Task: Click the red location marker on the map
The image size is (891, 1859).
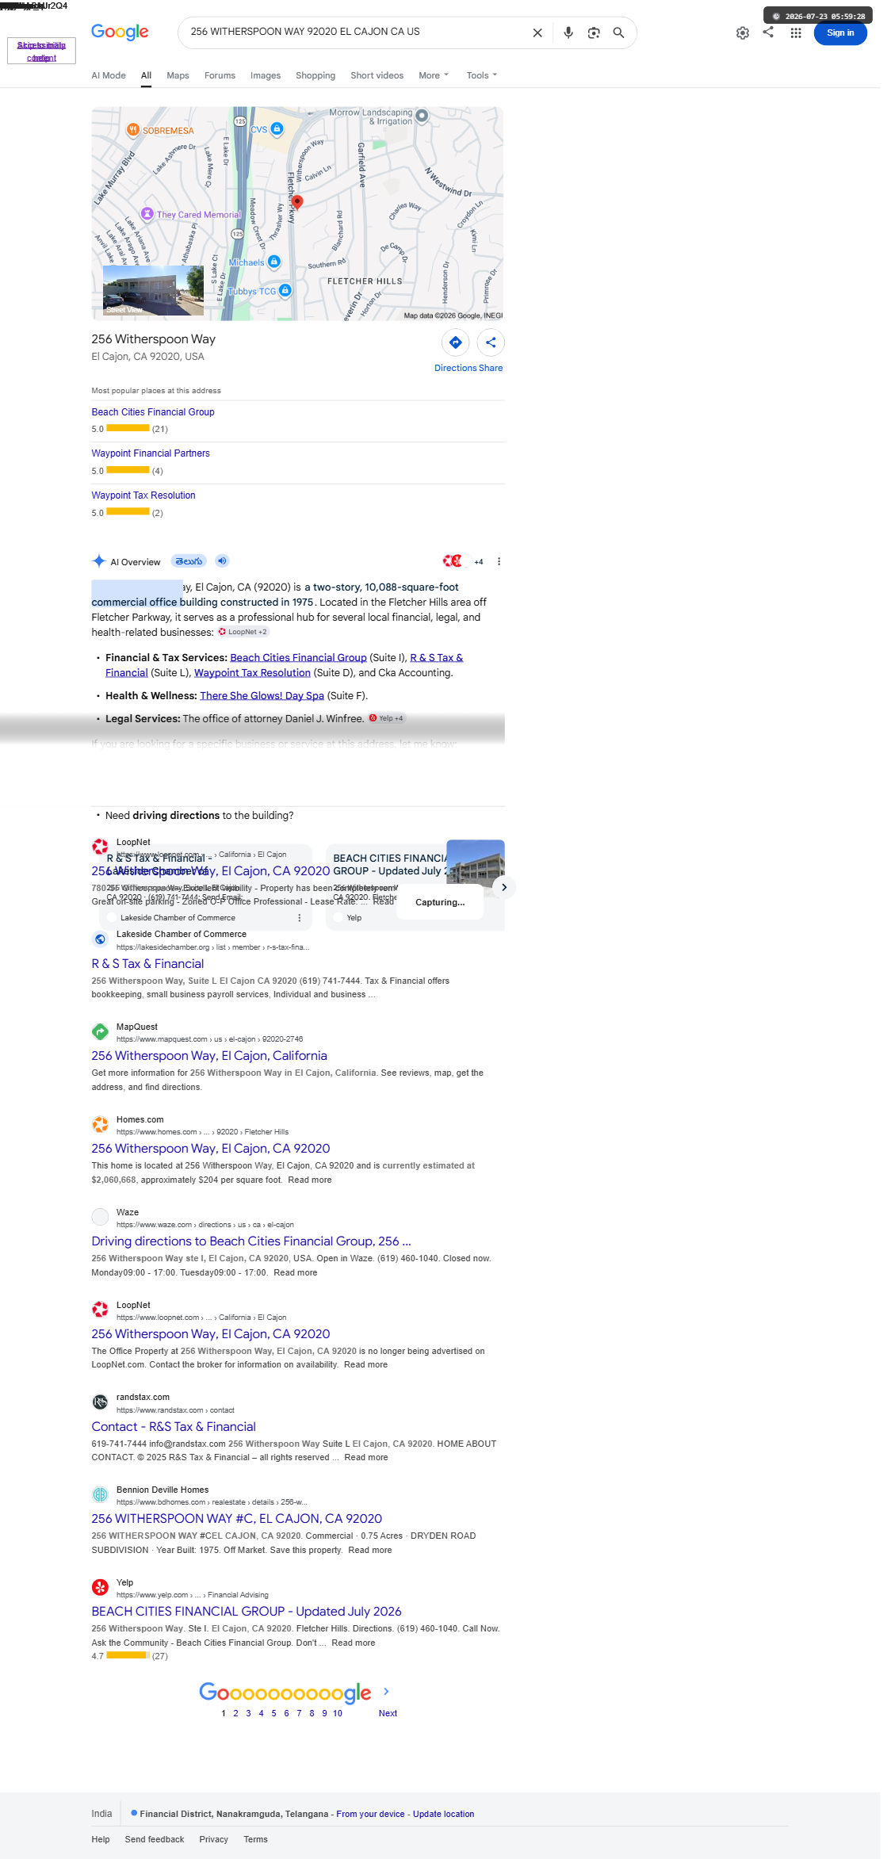Action: coord(297,203)
